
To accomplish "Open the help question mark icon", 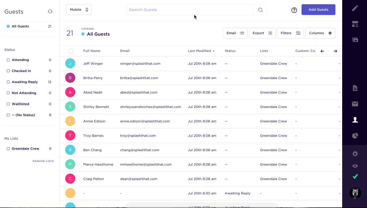I will click(x=294, y=10).
